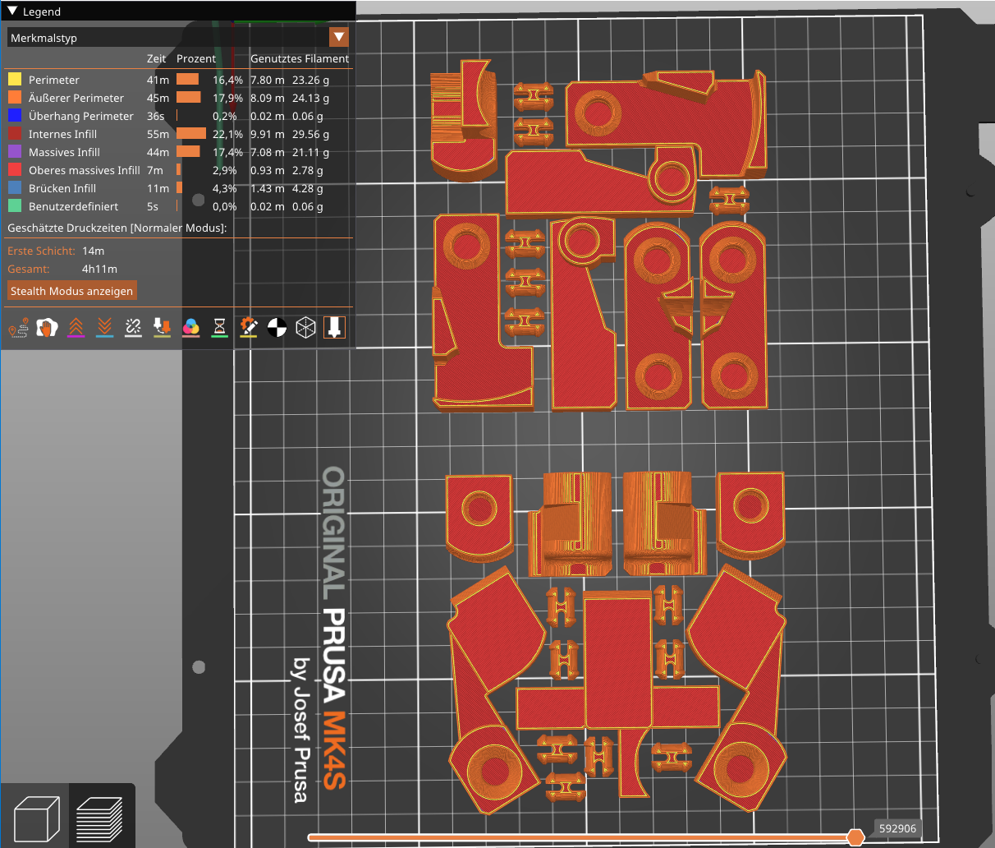This screenshot has height=848, width=995.
Task: Toggle travel moves visibility icon
Action: tap(18, 328)
